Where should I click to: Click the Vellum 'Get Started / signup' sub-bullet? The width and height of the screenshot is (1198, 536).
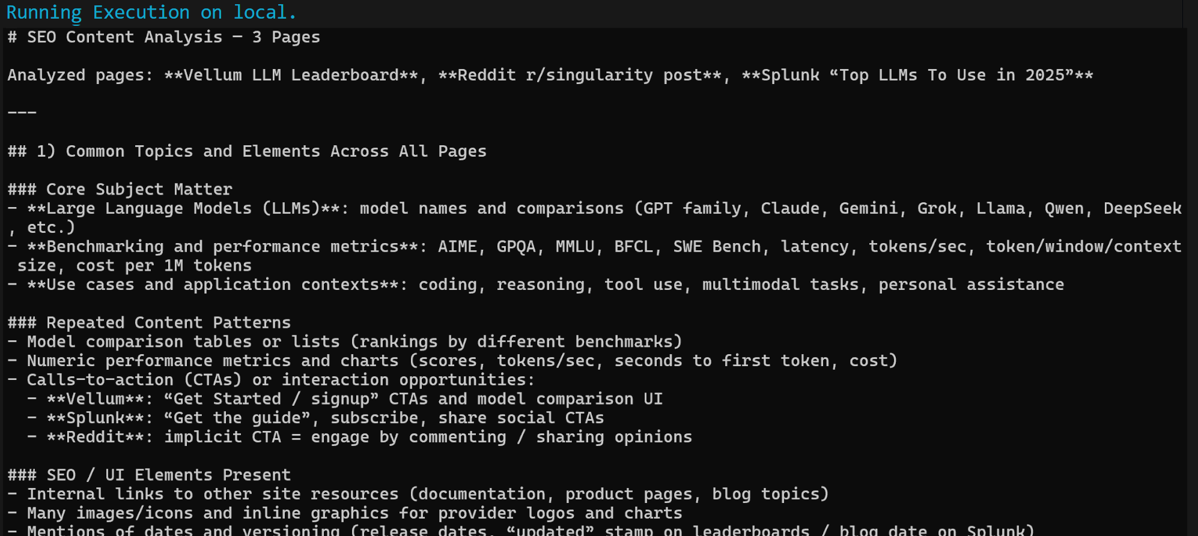354,399
